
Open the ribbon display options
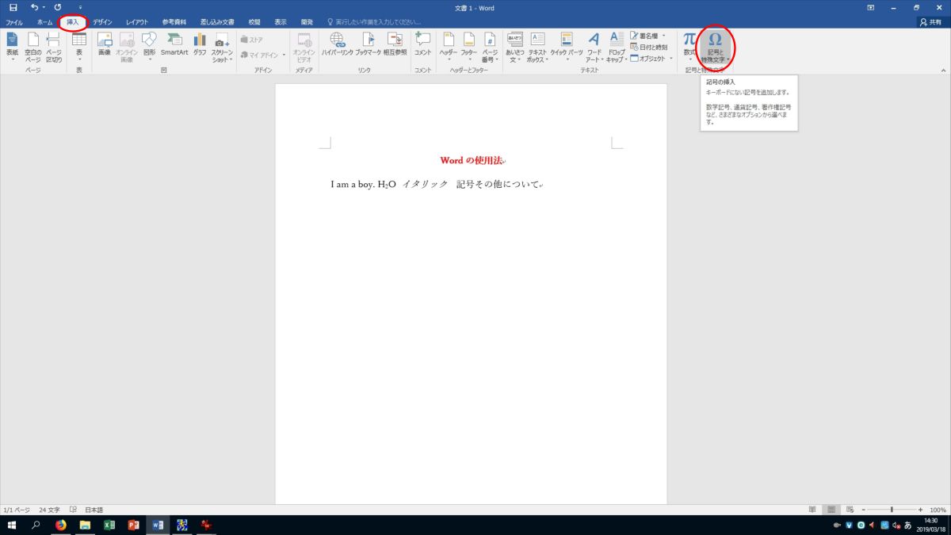coord(870,7)
